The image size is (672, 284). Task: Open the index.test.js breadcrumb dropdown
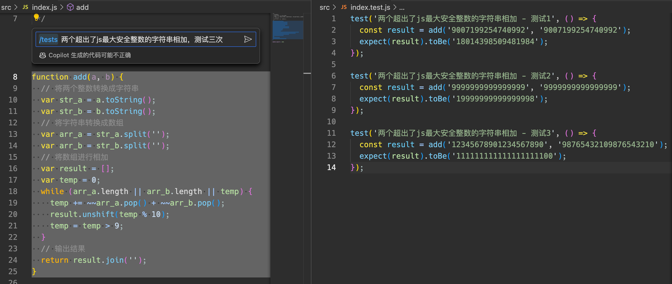pos(370,7)
